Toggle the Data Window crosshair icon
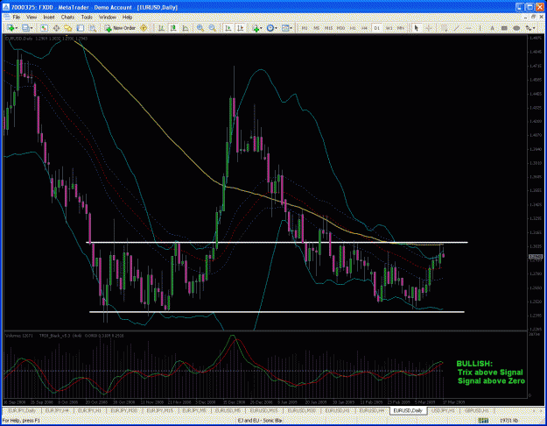547x426 pixels. point(56,28)
